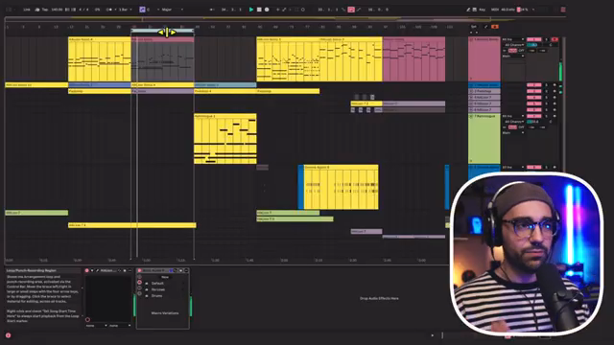Click the red icon in bottom-left status bar
The image size is (614, 345).
pyautogui.click(x=8, y=335)
